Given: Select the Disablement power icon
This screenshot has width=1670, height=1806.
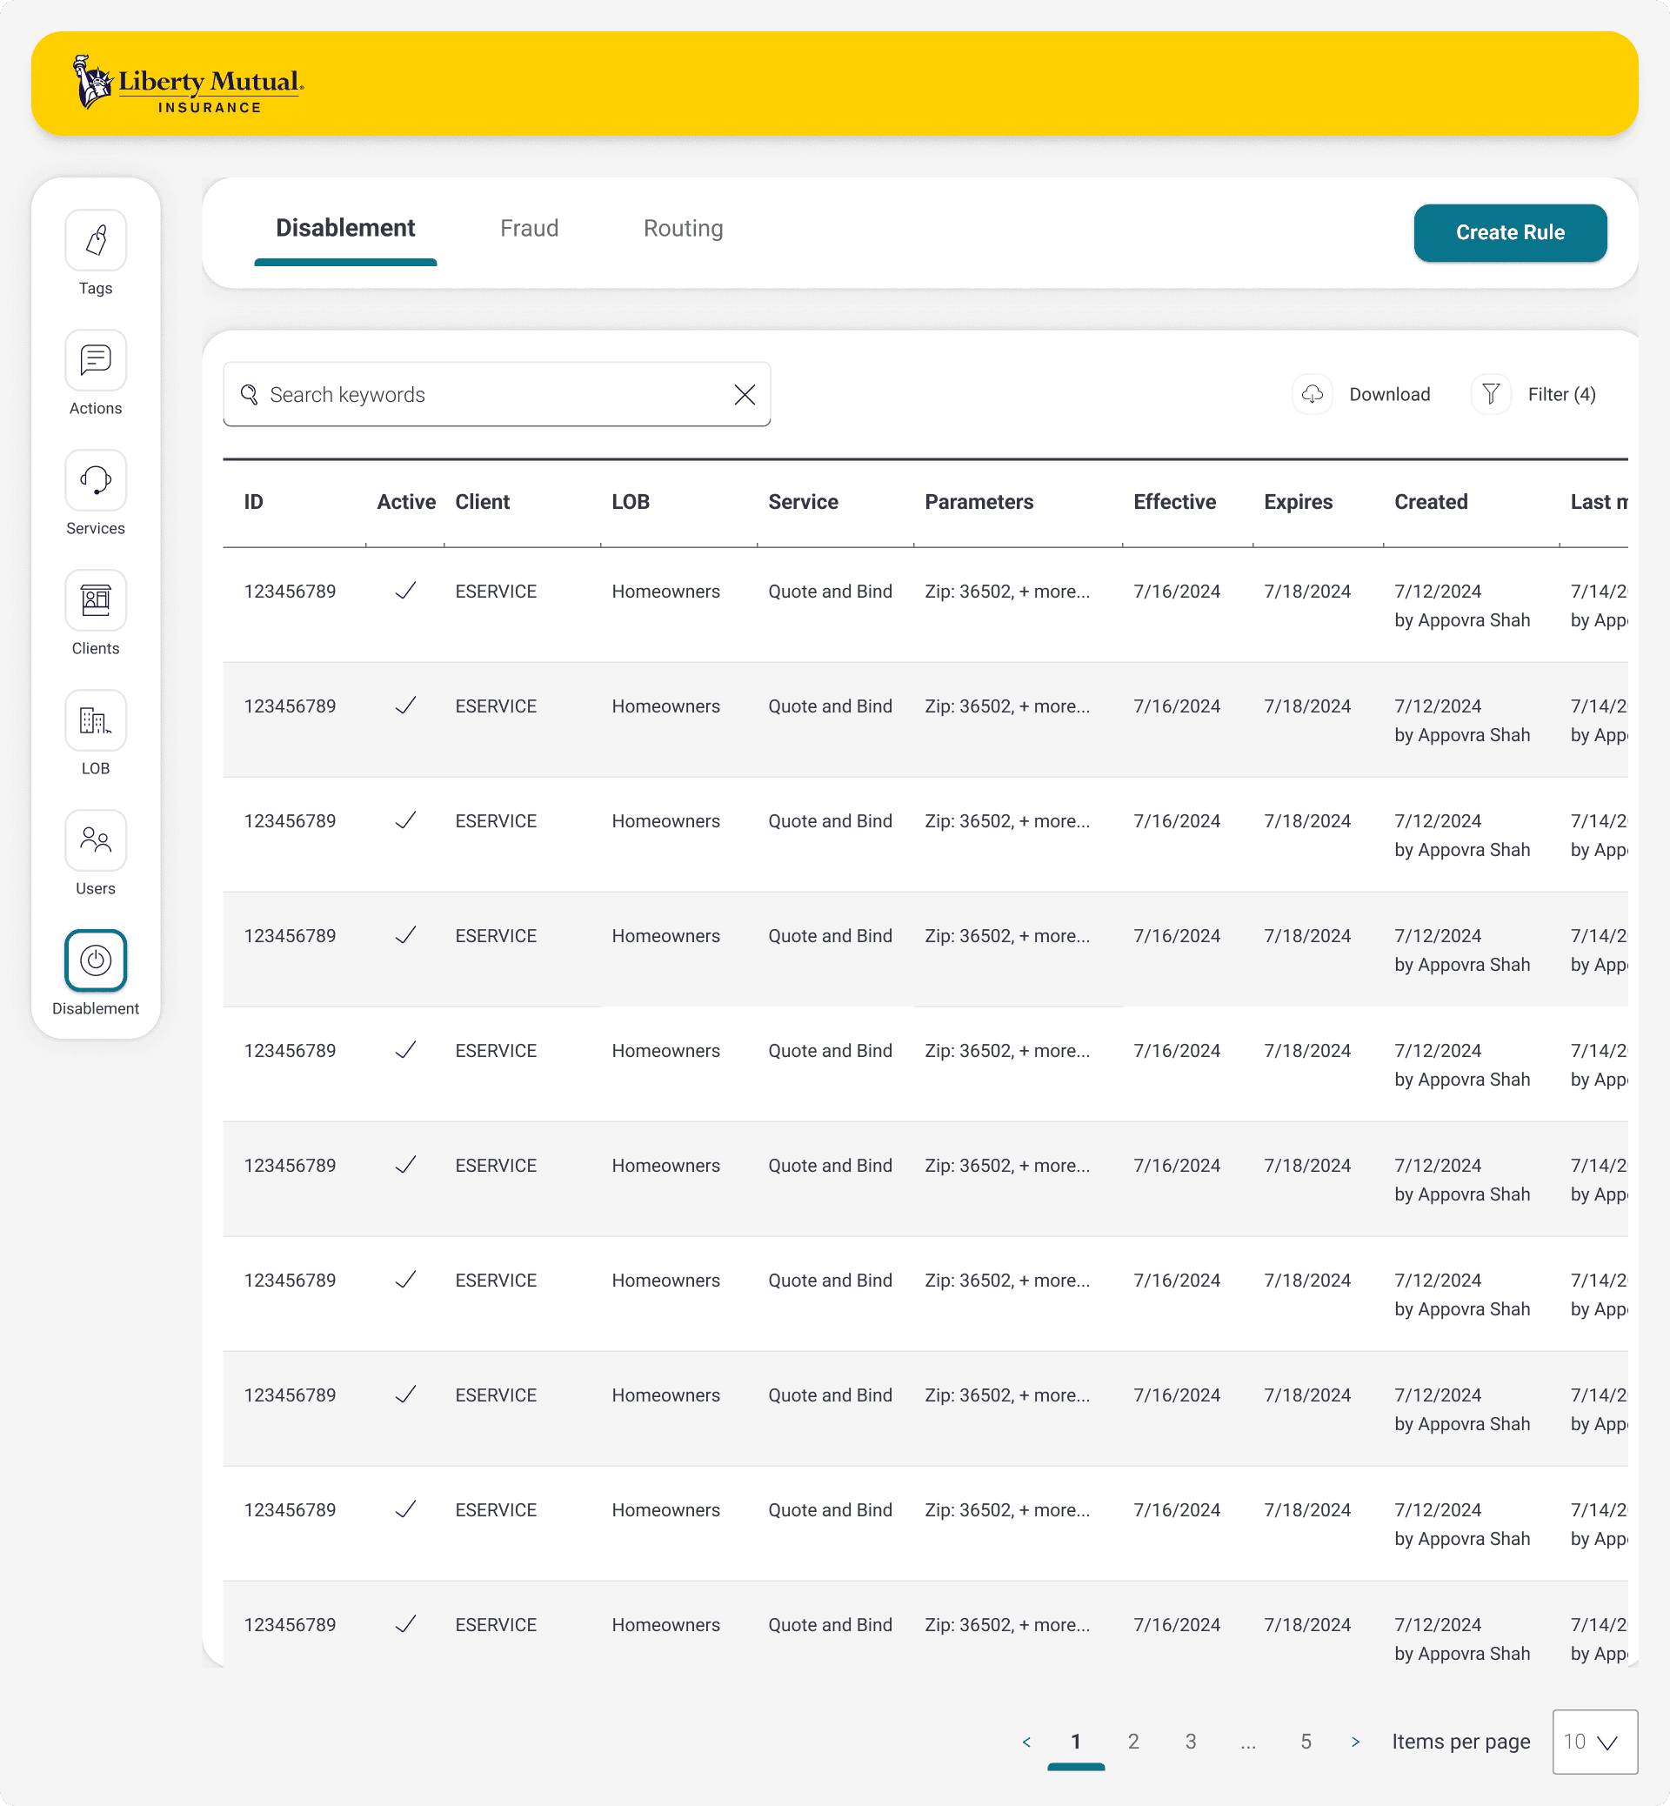Looking at the screenshot, I should coord(96,960).
